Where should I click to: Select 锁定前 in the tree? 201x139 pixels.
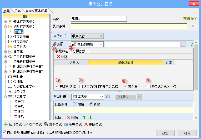tap(19, 102)
